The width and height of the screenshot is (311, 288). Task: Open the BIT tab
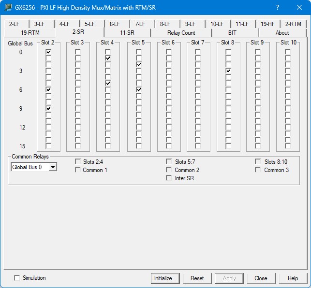(x=232, y=33)
